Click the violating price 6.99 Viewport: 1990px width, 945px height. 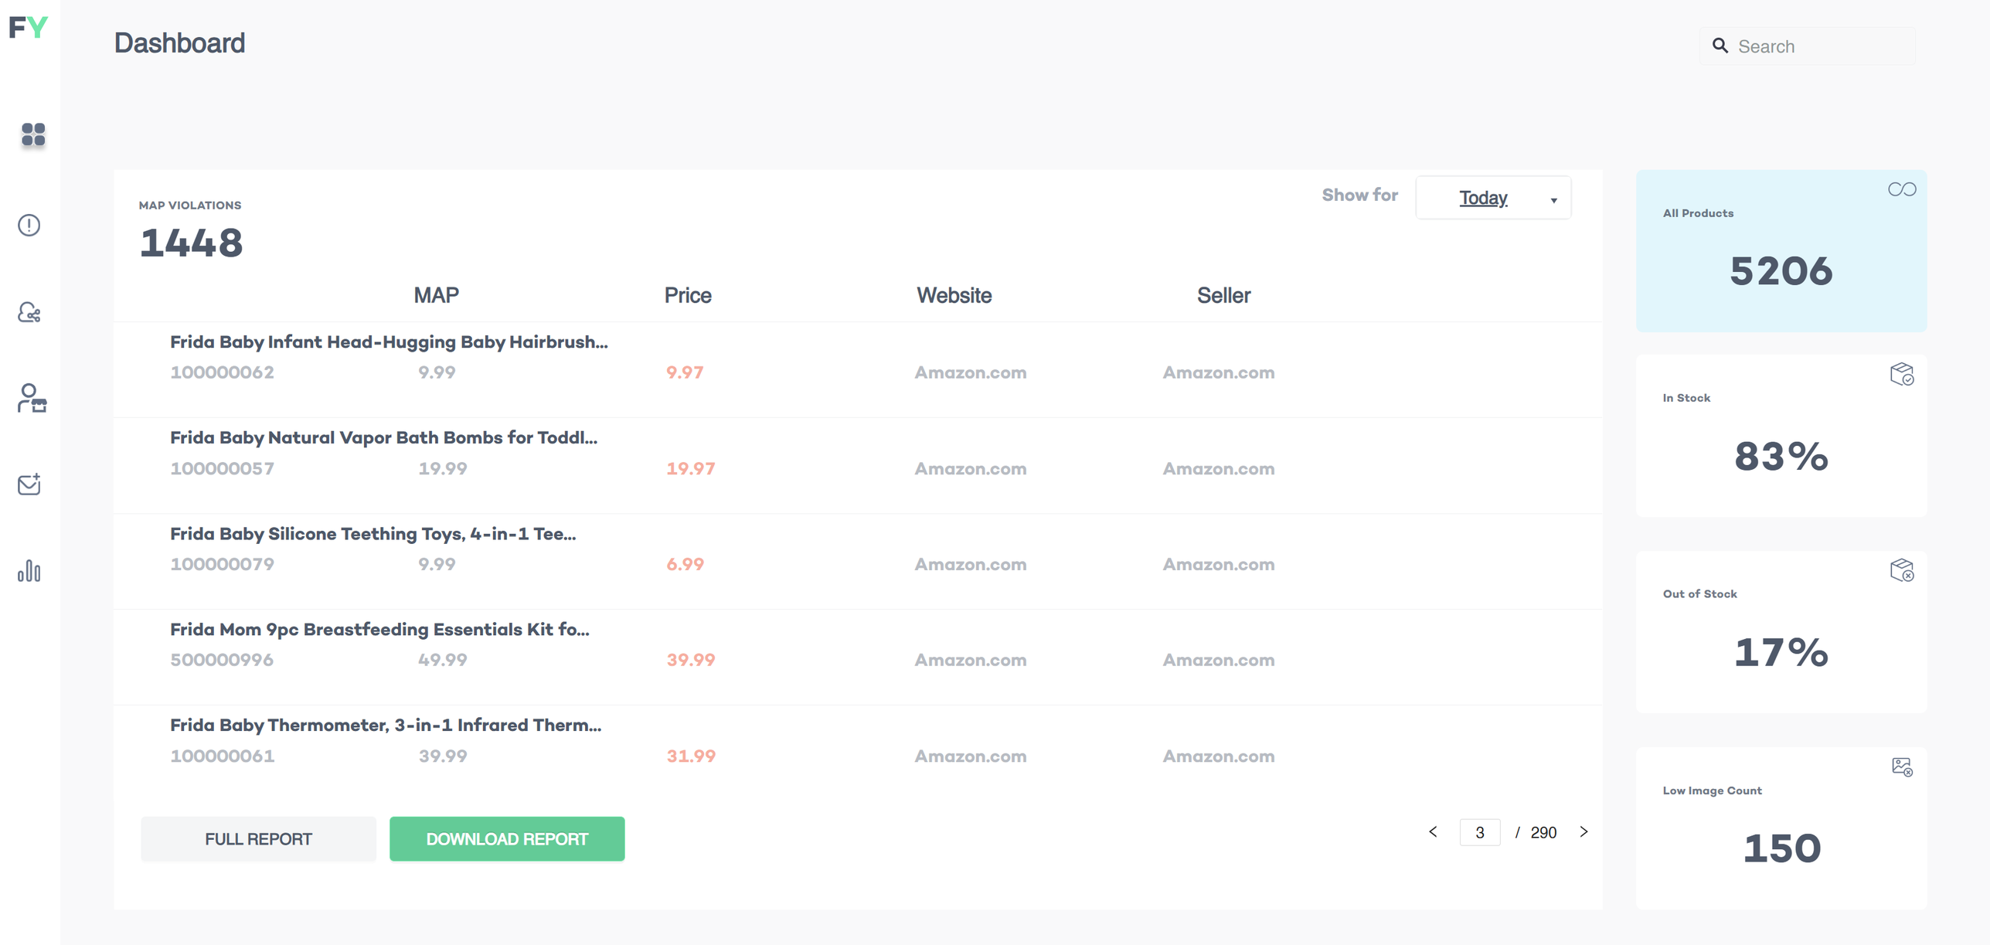685,564
